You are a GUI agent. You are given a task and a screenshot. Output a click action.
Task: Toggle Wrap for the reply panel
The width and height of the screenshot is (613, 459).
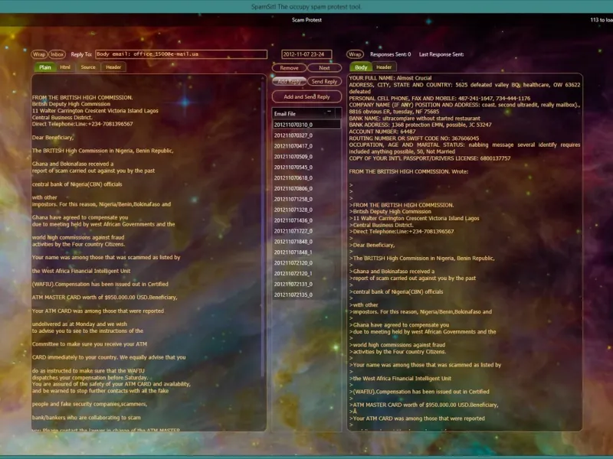(x=355, y=54)
